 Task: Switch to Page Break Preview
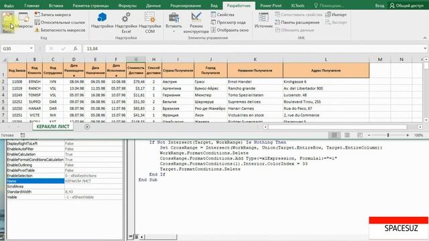click(360, 135)
